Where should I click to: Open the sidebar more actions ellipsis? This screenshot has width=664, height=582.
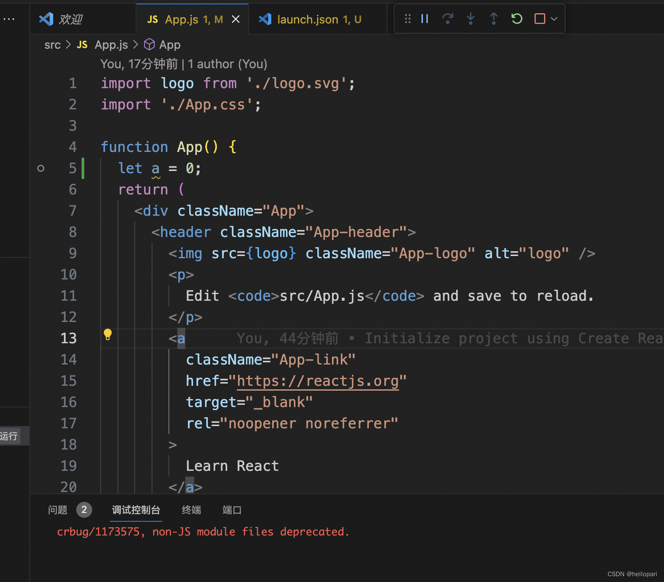[x=9, y=19]
